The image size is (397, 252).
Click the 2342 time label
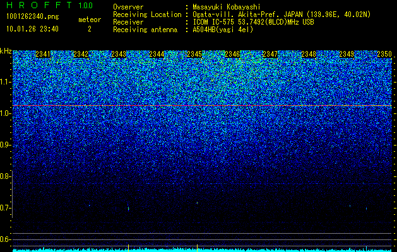pos(81,54)
